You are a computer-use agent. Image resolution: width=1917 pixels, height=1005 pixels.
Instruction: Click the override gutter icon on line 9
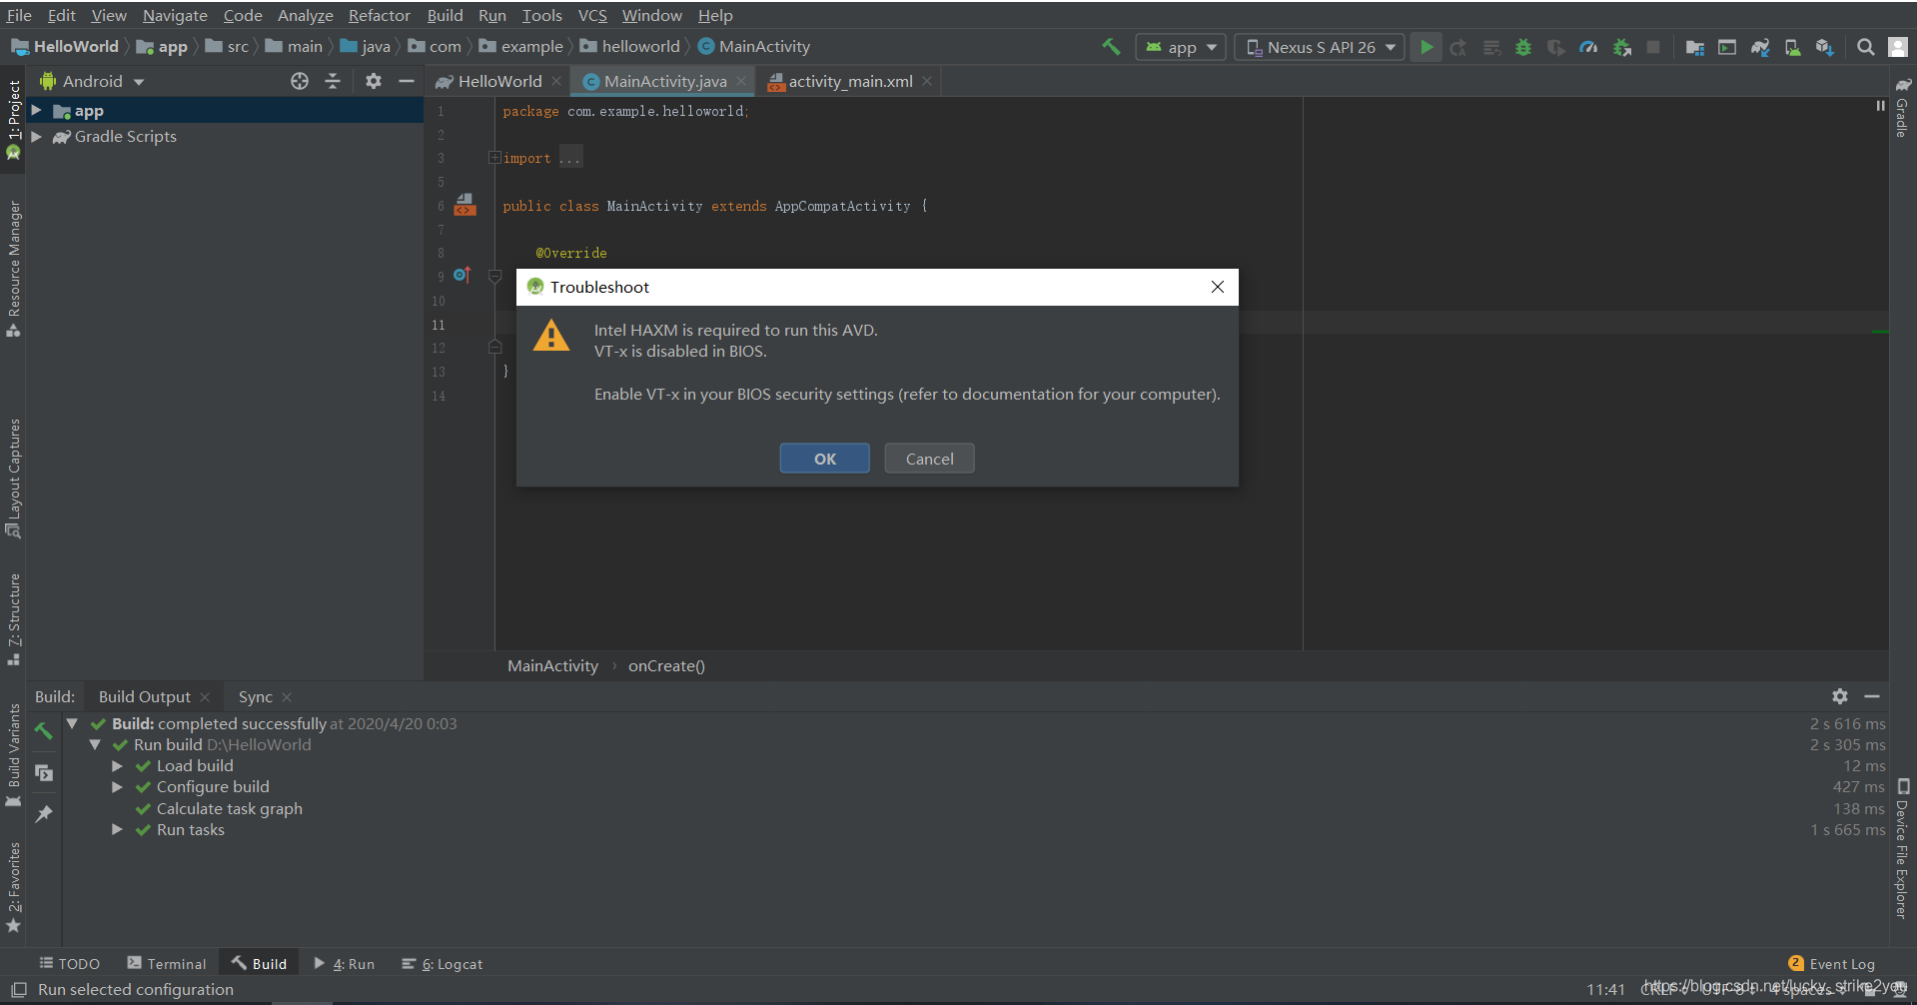click(462, 275)
